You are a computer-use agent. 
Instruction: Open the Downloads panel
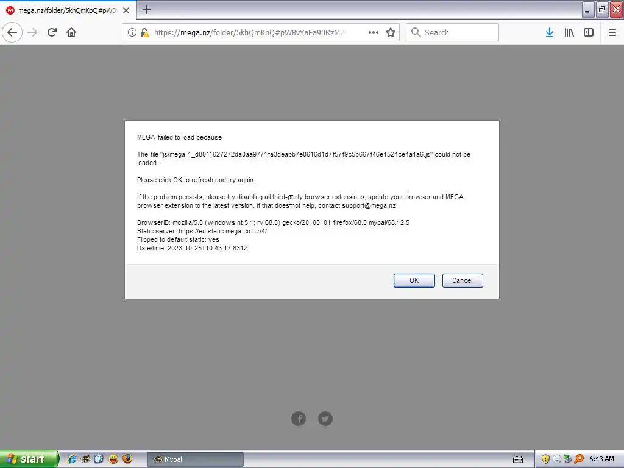pyautogui.click(x=550, y=32)
